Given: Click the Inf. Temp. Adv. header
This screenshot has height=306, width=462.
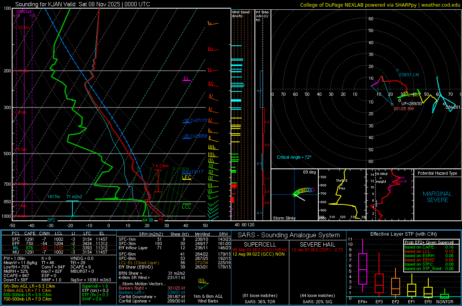Looking at the screenshot, I should coord(262,16).
